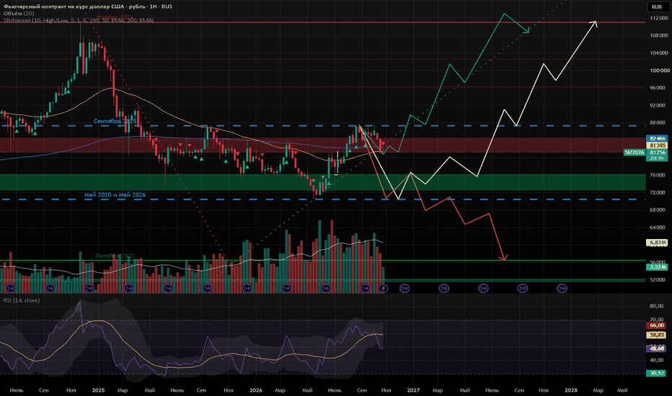Click the green 30,53 RSI tag
The width and height of the screenshot is (672, 396).
click(657, 373)
